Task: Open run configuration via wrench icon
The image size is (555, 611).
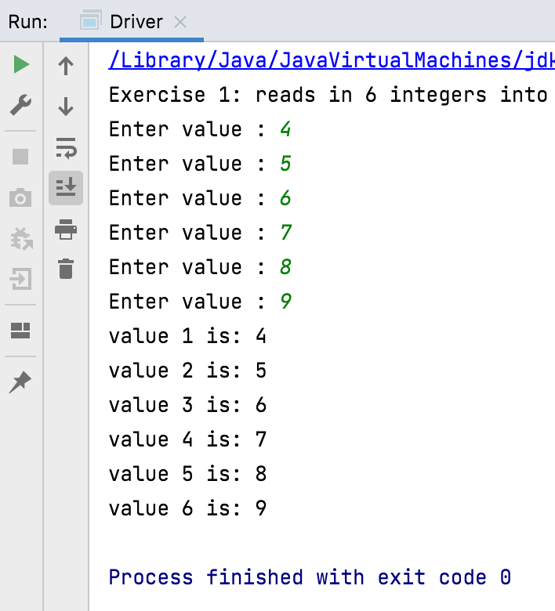Action: tap(21, 104)
